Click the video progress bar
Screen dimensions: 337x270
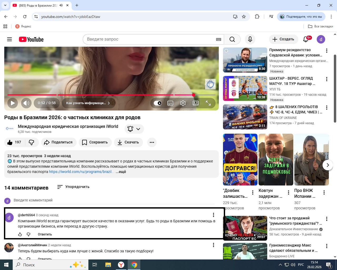click(105, 95)
